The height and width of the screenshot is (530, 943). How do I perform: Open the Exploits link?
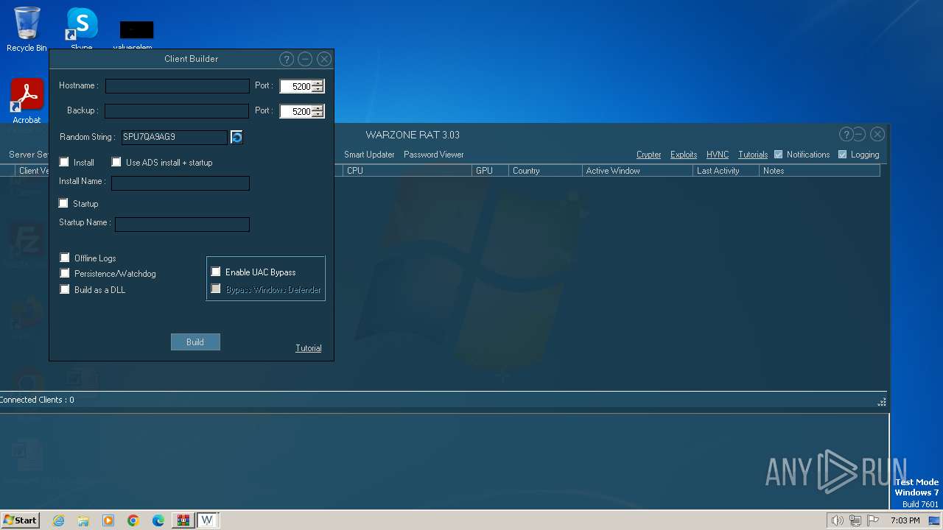pyautogui.click(x=684, y=155)
